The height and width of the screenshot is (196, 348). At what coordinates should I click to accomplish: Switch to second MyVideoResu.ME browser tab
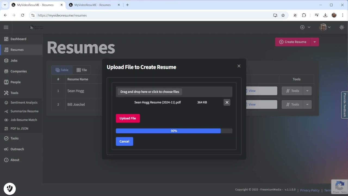[94, 5]
